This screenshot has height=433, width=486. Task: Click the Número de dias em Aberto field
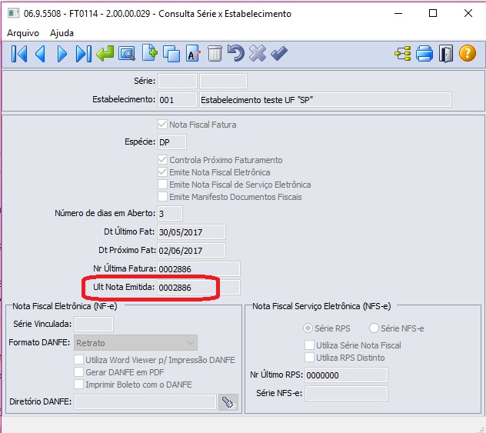(x=170, y=213)
